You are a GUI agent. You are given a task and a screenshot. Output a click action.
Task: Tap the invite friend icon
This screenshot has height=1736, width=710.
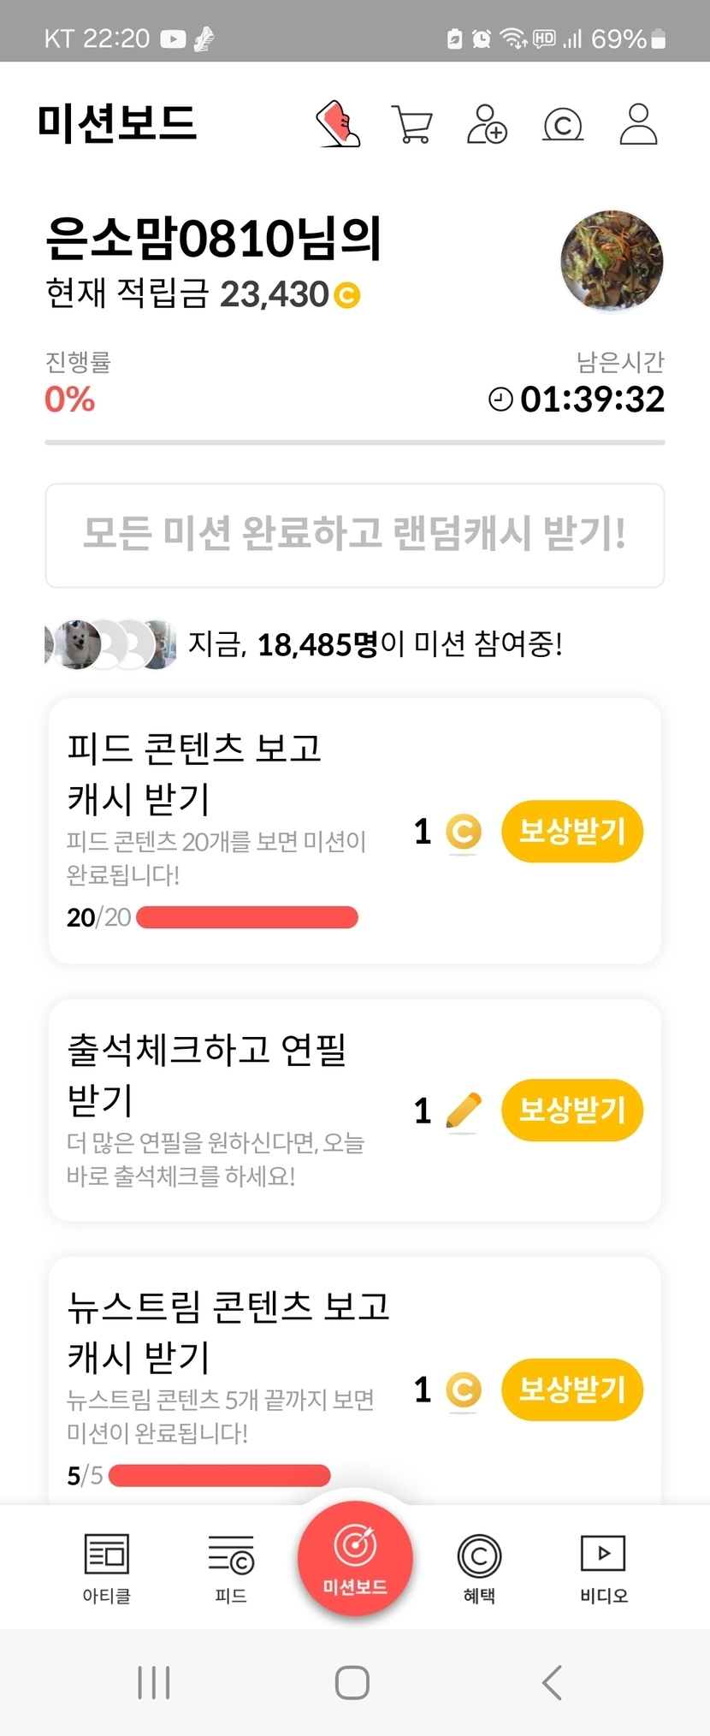pos(487,125)
